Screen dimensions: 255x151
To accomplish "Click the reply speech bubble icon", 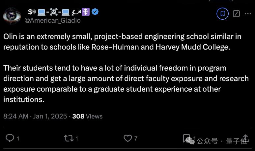I will [x=10, y=138].
